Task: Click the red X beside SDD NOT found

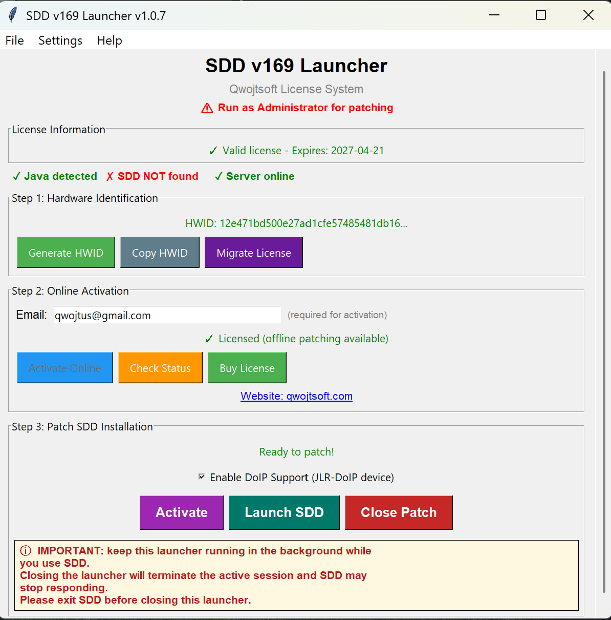Action: (x=110, y=176)
